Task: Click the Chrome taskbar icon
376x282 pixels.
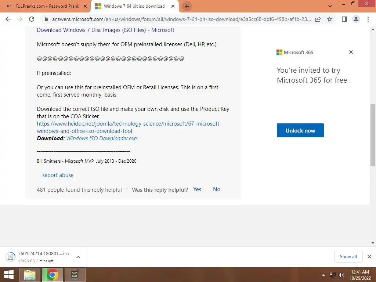Action: coord(53,275)
